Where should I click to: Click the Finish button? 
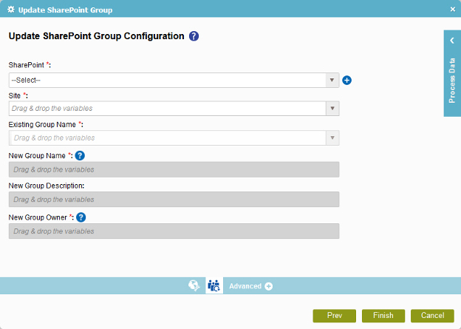[383, 316]
